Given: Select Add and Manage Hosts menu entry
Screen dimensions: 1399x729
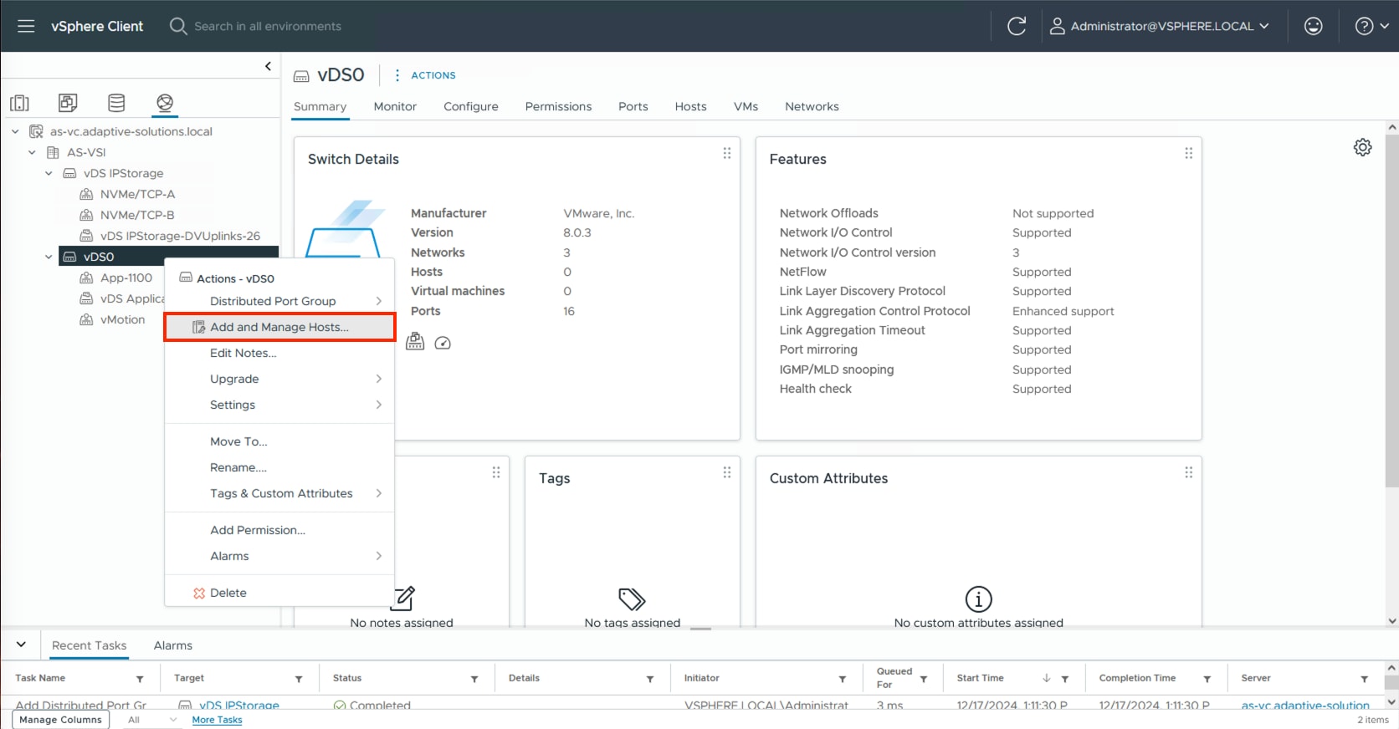Looking at the screenshot, I should [279, 327].
